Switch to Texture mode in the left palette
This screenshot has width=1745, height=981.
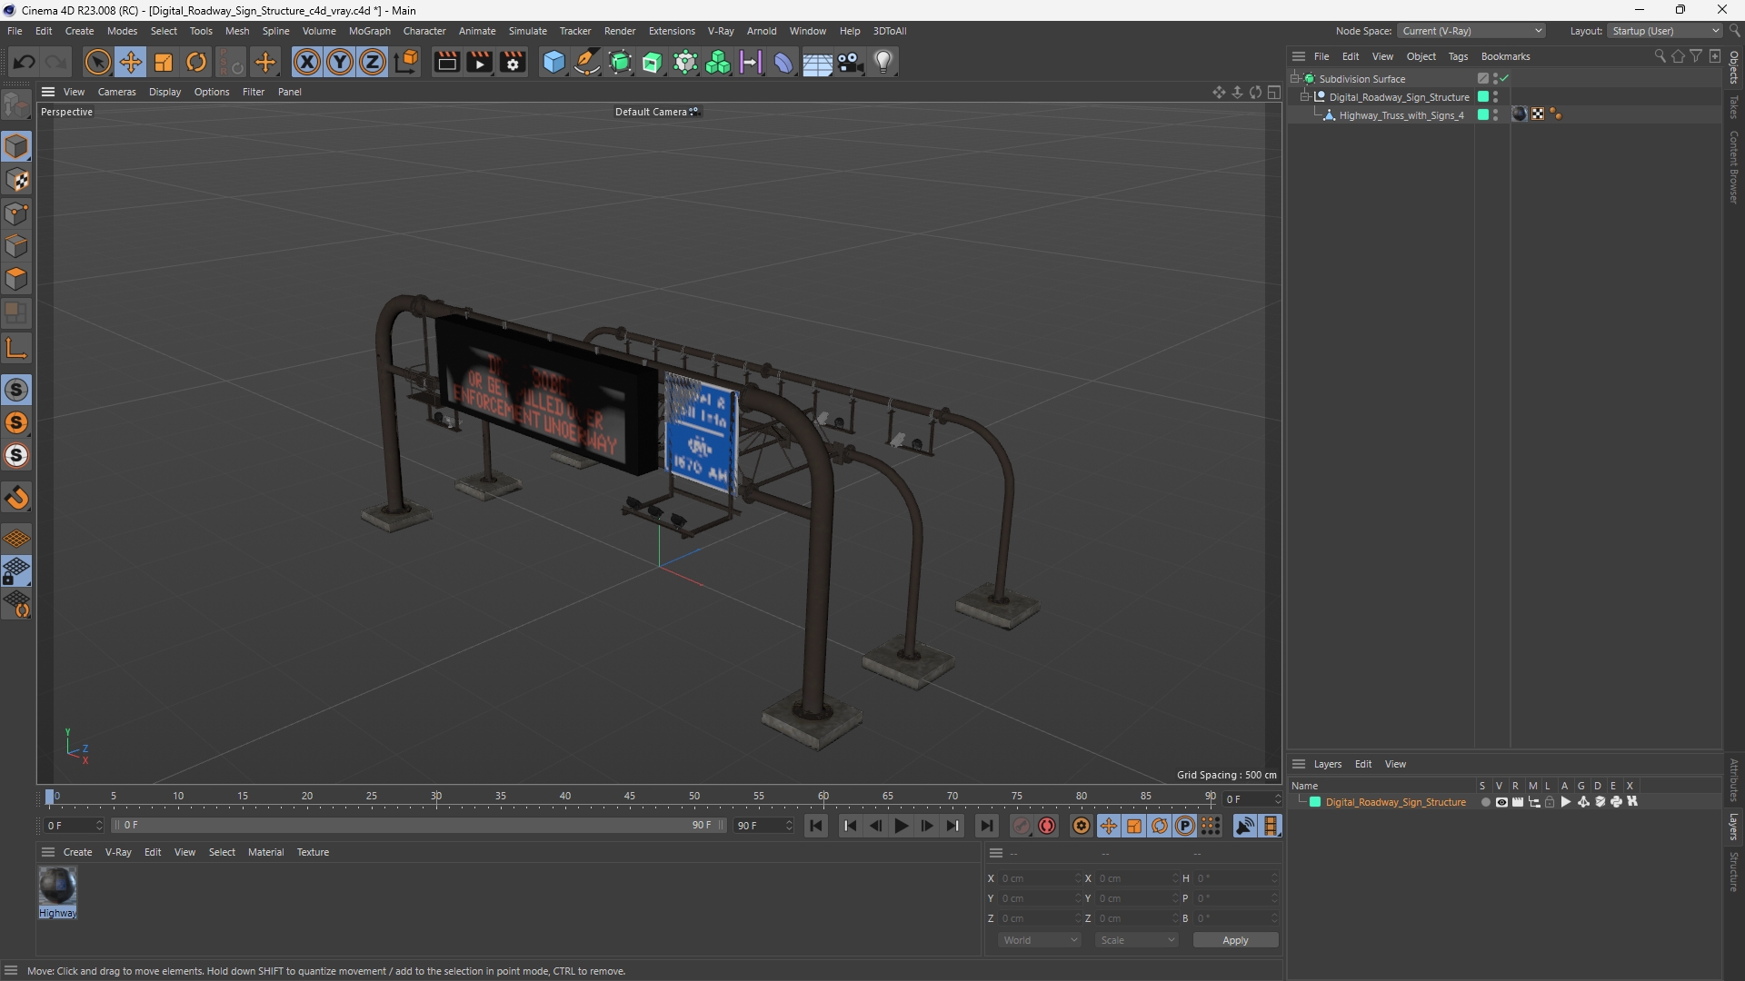pos(16,180)
